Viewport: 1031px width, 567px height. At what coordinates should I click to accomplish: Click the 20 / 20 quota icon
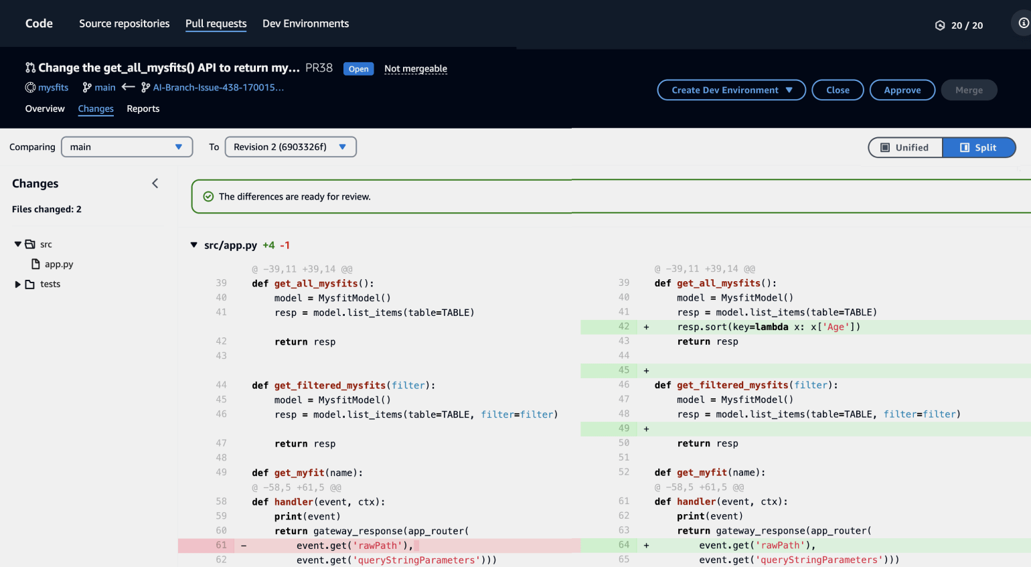(x=940, y=25)
